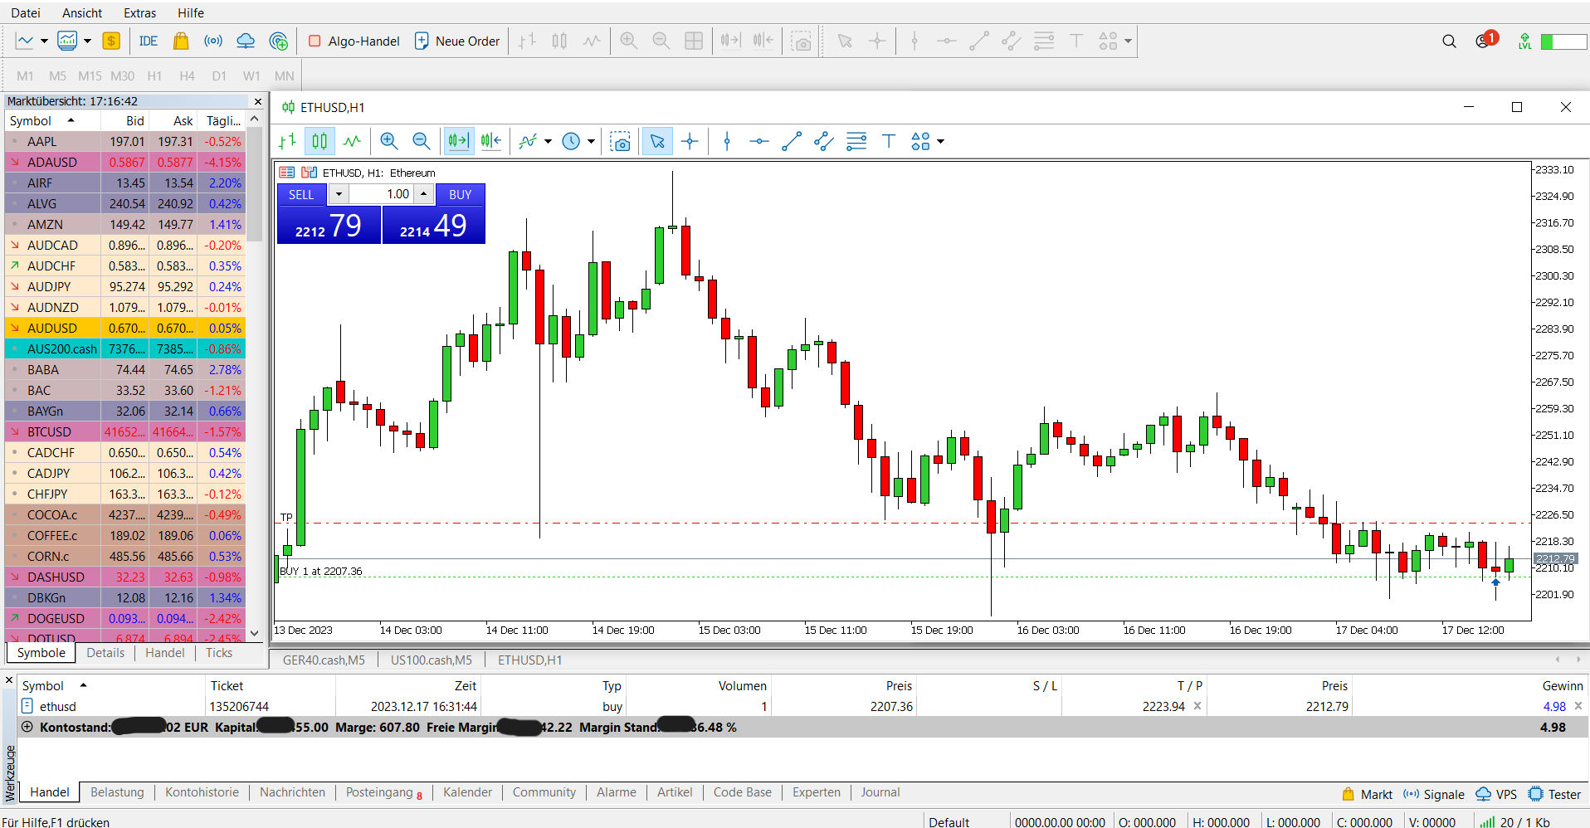Zoom in on the ETHUSD chart

(x=388, y=141)
